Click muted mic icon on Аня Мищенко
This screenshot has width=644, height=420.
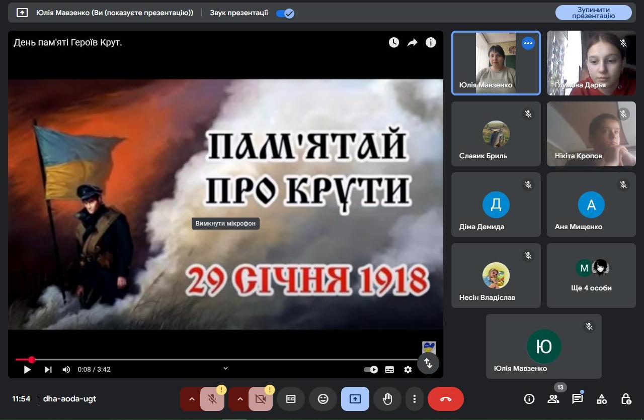pos(623,185)
